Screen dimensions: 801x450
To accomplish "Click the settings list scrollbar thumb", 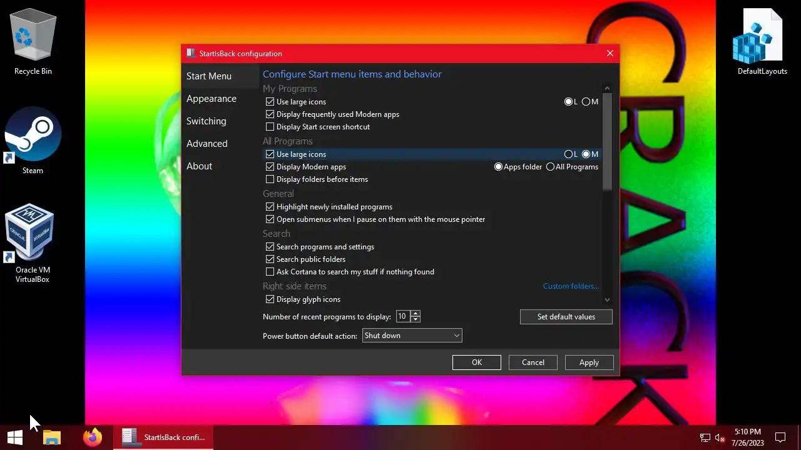I will [607, 142].
